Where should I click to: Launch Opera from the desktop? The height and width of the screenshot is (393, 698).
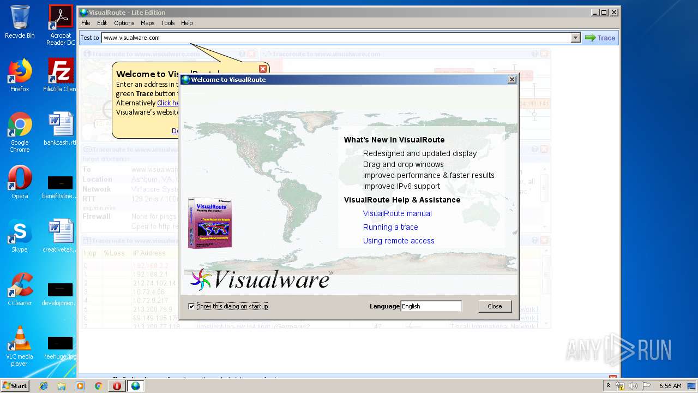(x=20, y=182)
